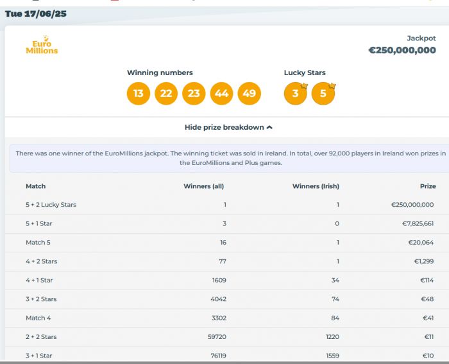Click the 16 all winners count

pos(223,243)
